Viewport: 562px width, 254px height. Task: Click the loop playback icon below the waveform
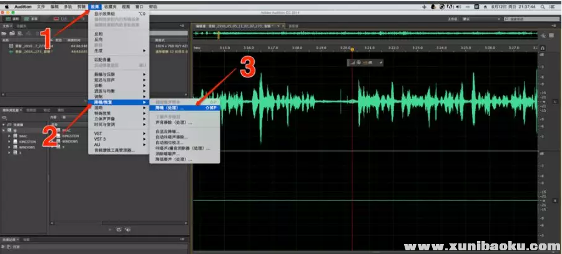[x=118, y=229]
